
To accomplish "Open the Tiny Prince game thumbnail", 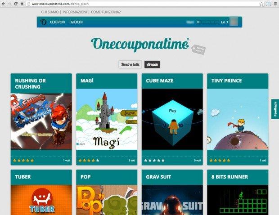I will point(238,119).
